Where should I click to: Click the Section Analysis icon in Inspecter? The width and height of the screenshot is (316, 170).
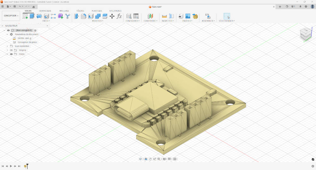171,16
